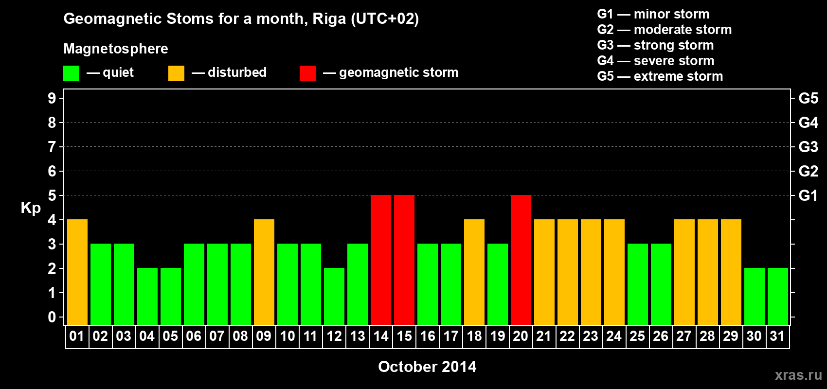Click date cell 25 on the axis

click(x=637, y=336)
